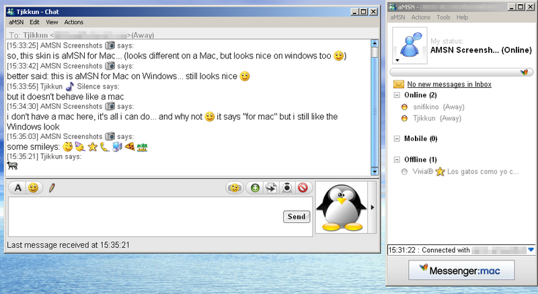Screen dimensions: 538x294
Task: Start webcam with the camera icon
Action: pyautogui.click(x=286, y=188)
